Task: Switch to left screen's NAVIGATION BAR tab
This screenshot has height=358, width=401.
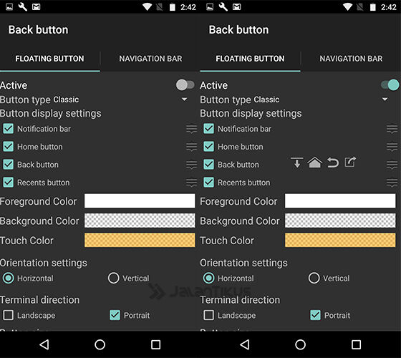Action: click(x=150, y=59)
